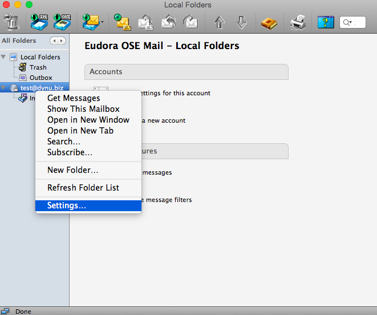Click the Accounts section header

pyautogui.click(x=187, y=72)
